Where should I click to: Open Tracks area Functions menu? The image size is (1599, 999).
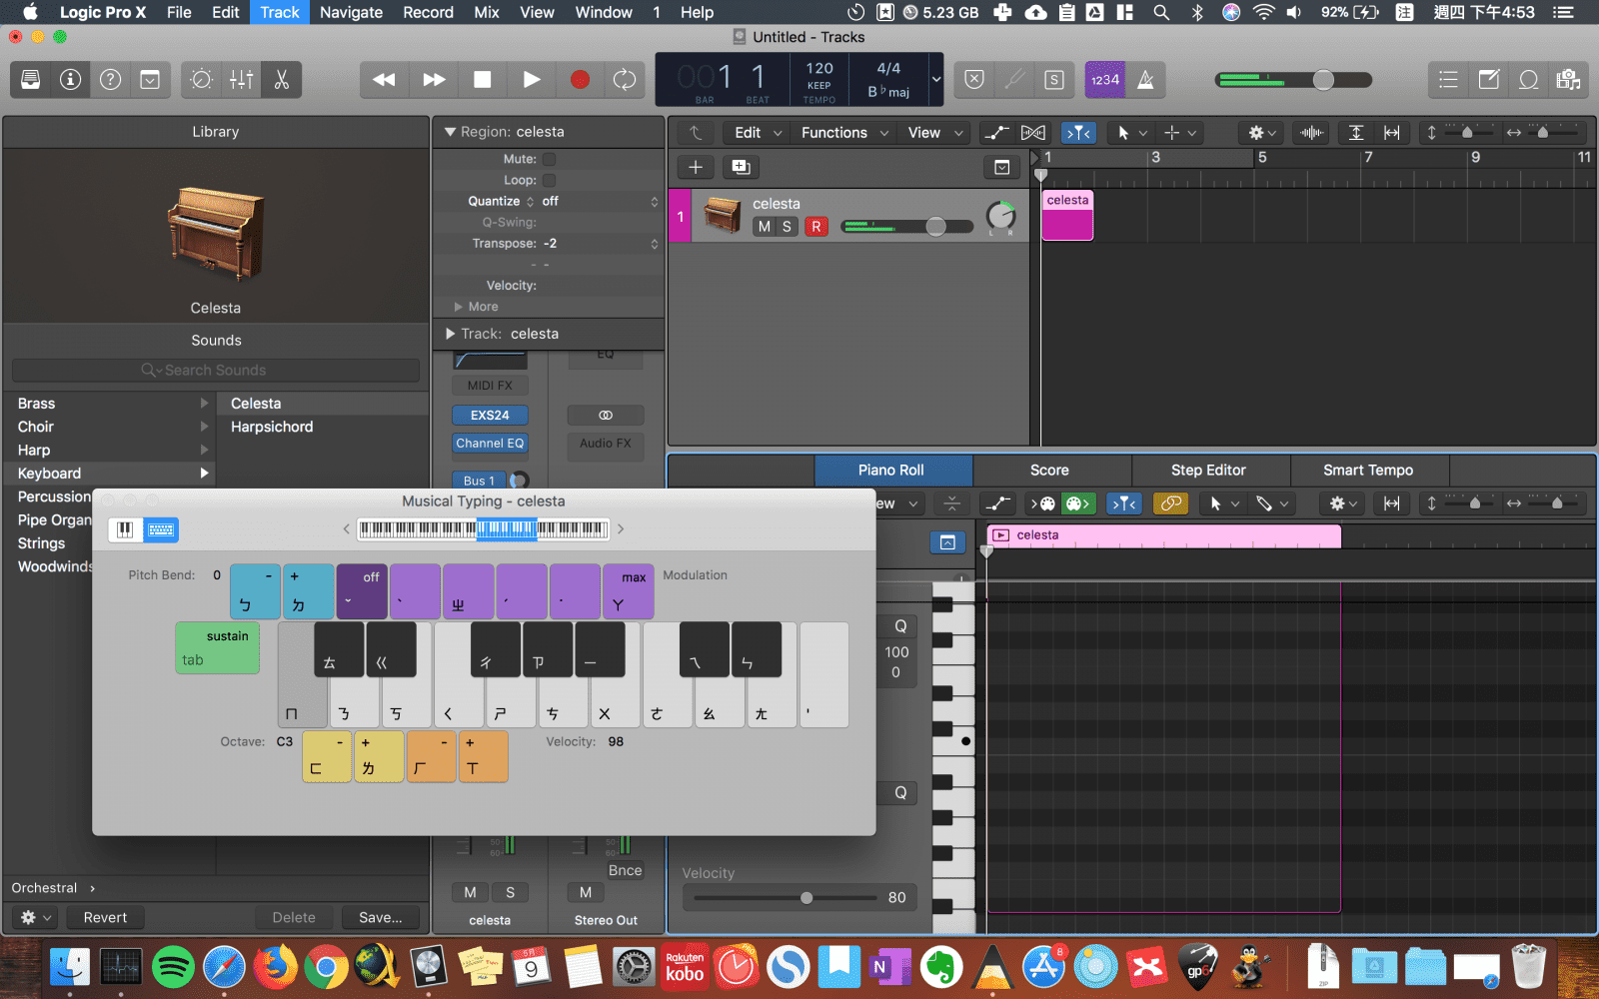point(844,133)
